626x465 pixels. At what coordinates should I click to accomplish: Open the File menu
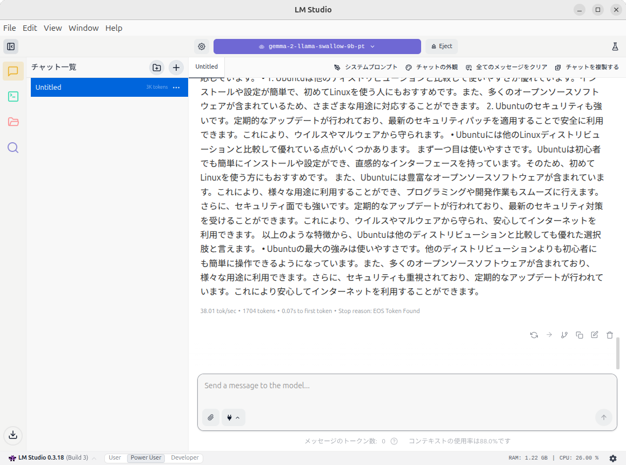coord(9,28)
